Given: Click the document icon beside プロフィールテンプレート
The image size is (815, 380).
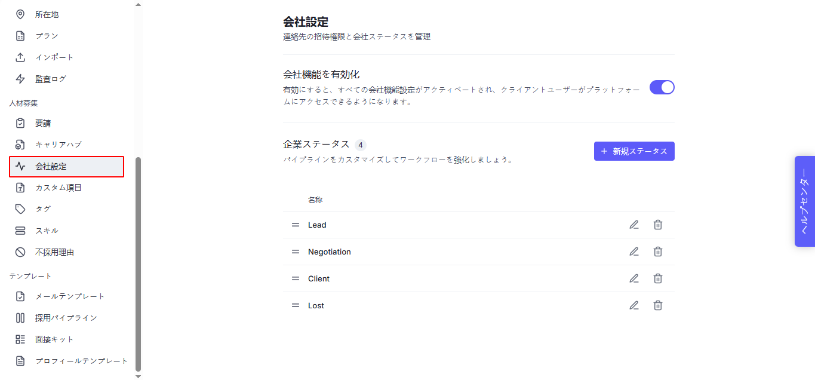Looking at the screenshot, I should coord(20,361).
